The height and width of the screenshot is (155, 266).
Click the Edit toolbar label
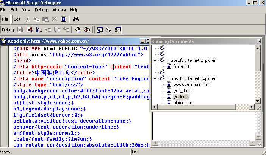click(17, 19)
